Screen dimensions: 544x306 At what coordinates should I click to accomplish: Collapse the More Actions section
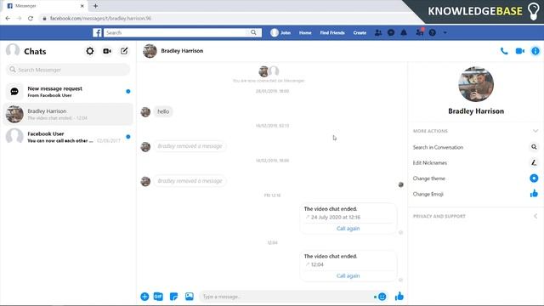pos(535,131)
